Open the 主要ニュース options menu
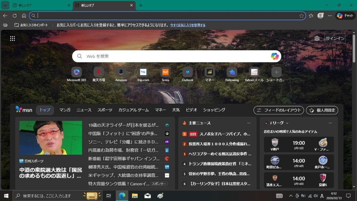The height and width of the screenshot is (201, 357). click(x=249, y=123)
